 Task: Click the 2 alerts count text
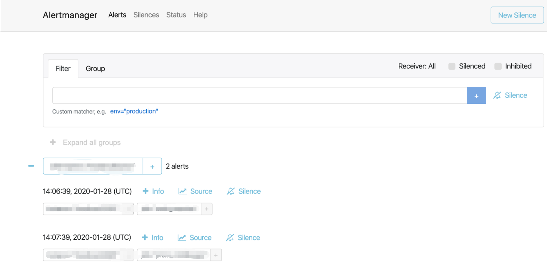click(x=177, y=166)
